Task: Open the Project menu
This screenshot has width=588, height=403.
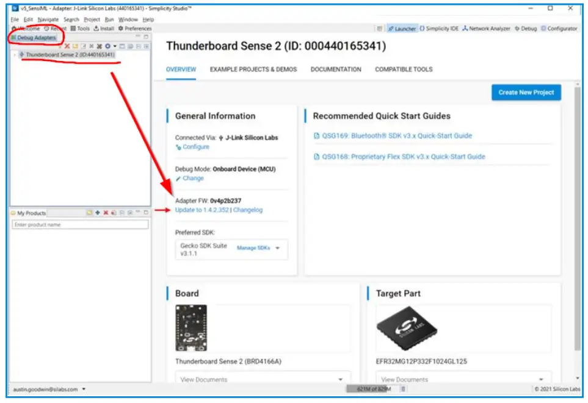Action: pos(92,20)
